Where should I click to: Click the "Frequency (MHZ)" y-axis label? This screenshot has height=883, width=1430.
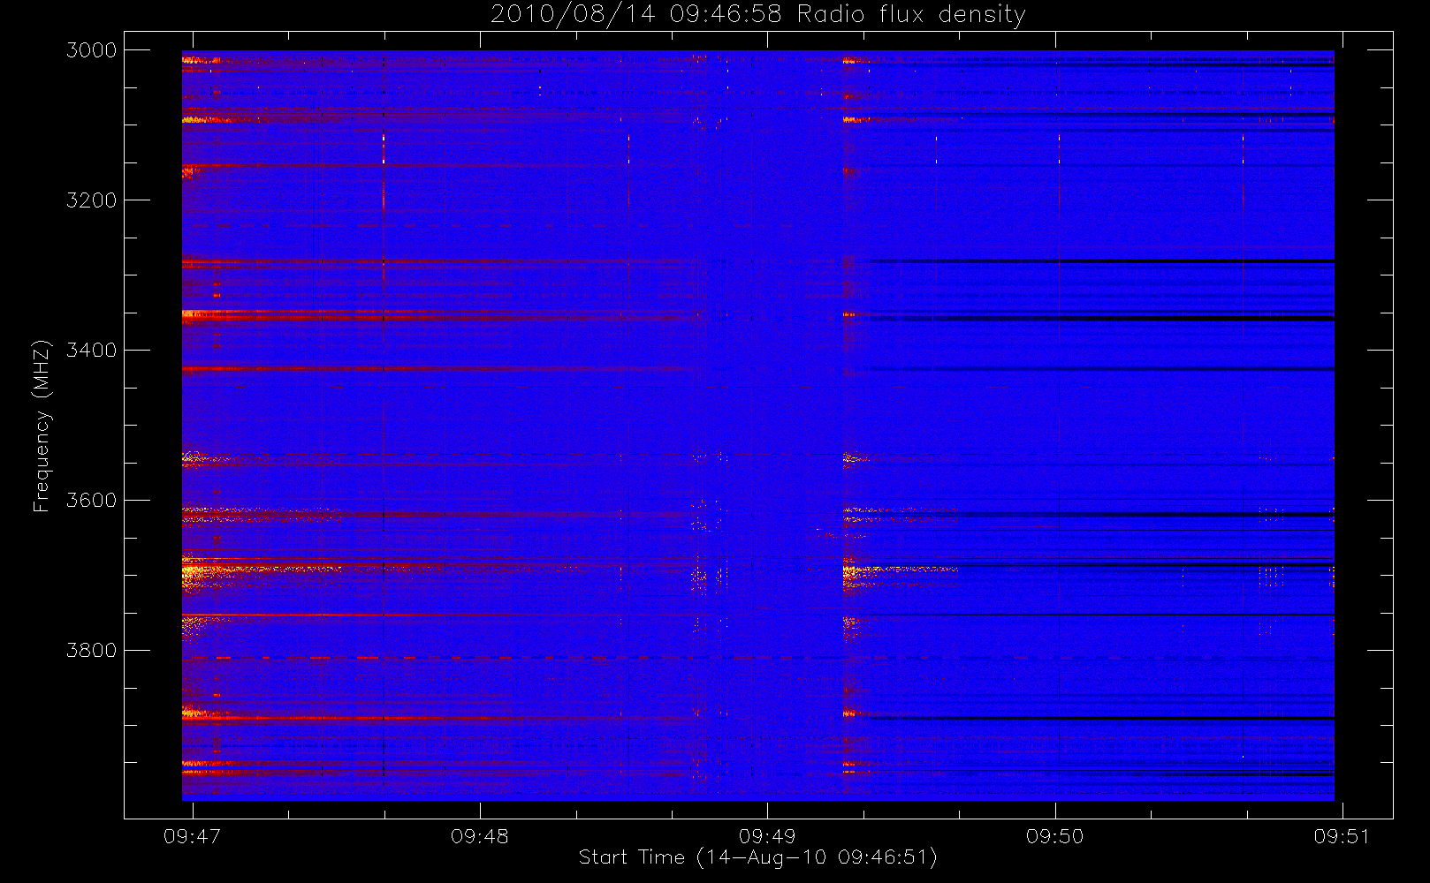click(41, 426)
